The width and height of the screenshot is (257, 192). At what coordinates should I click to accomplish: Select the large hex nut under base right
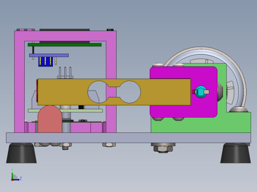tap(163, 149)
